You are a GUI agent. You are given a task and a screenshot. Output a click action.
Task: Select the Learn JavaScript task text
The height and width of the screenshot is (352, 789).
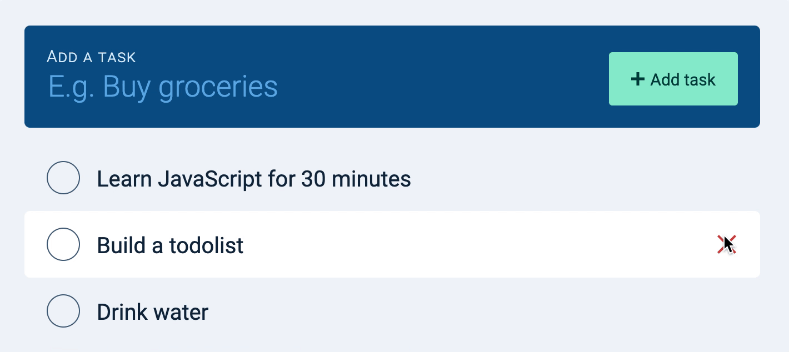tap(253, 179)
